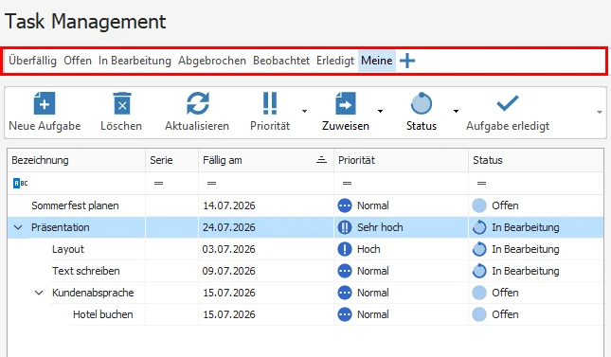This screenshot has height=357, width=611.
Task: Sort by the Serie column header
Action: click(171, 160)
